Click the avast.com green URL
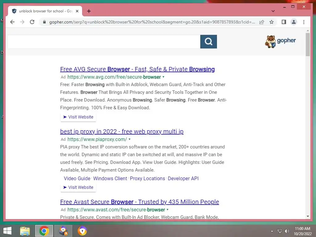 tap(116, 210)
